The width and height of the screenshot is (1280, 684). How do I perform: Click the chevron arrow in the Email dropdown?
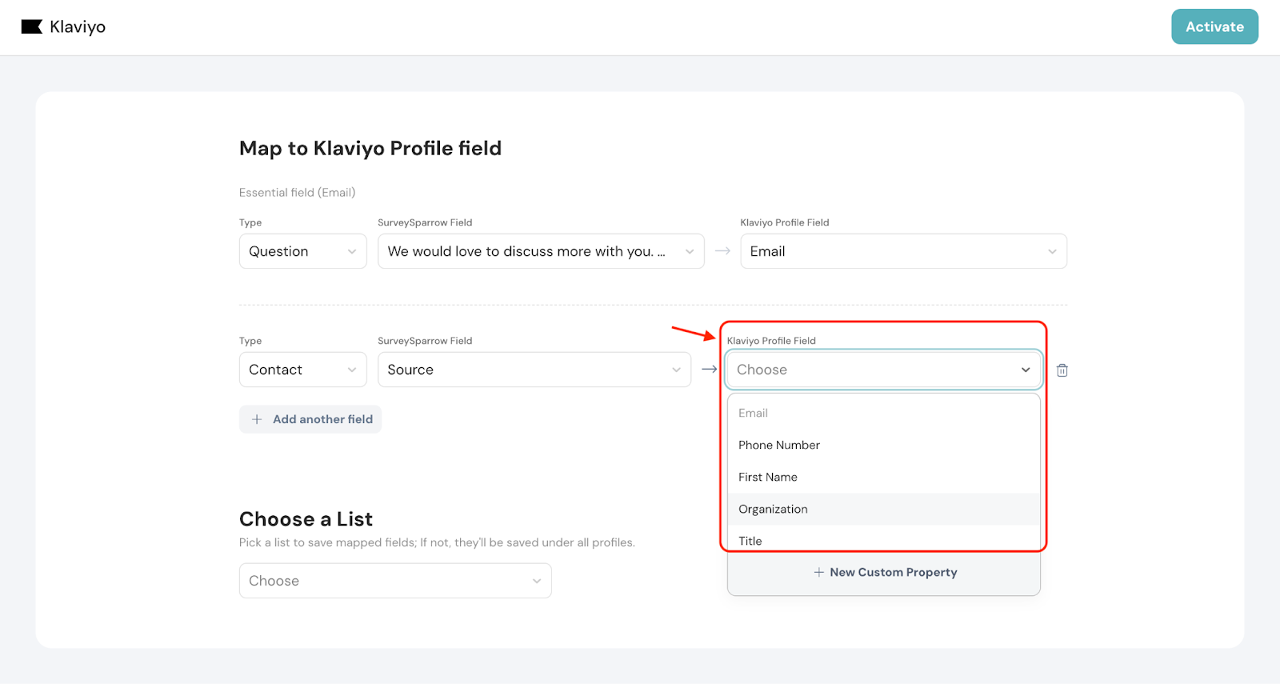[1051, 252]
